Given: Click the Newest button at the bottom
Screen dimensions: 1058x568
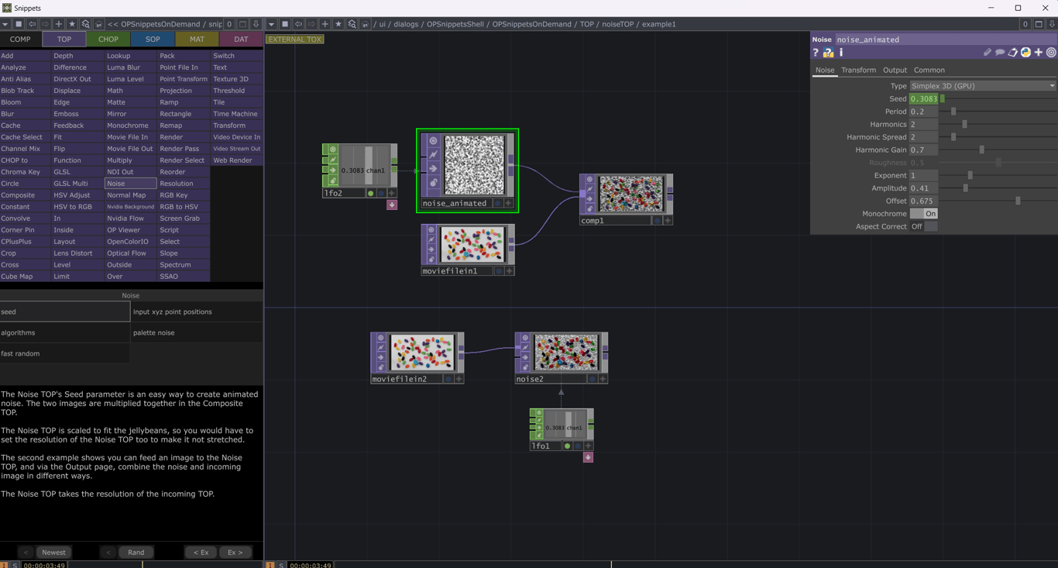Looking at the screenshot, I should [x=53, y=552].
